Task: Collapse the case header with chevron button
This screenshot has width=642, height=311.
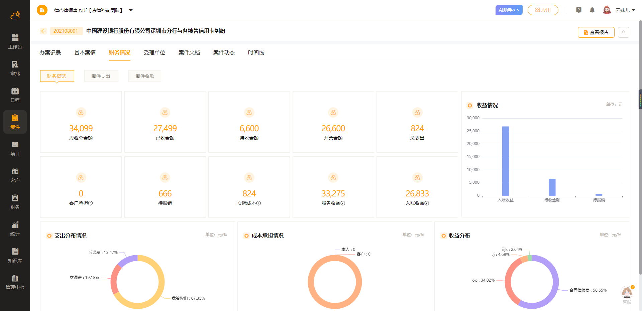Action: 623,32
